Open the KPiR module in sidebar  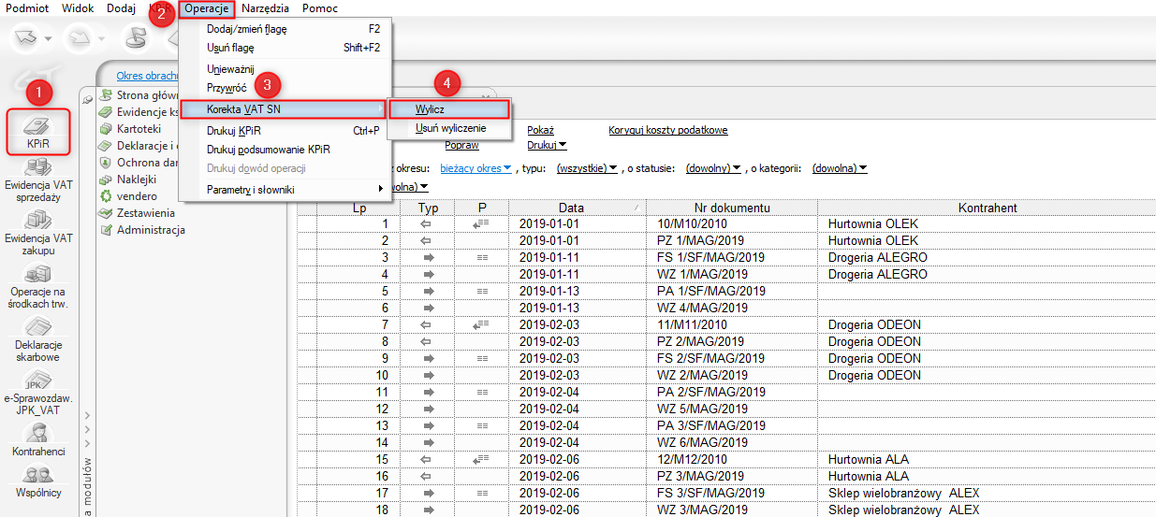[38, 132]
